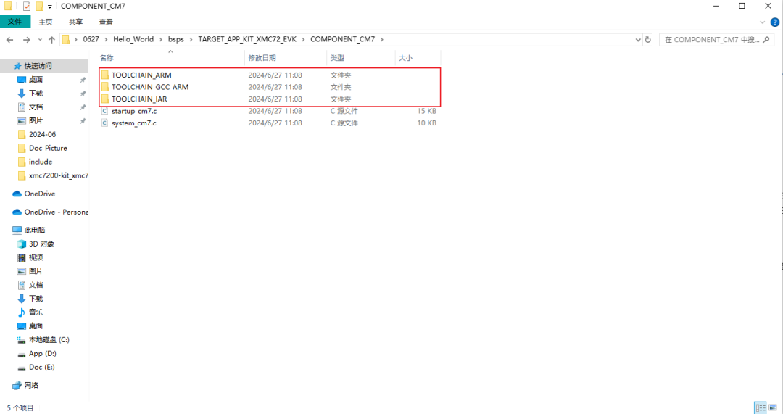Switch to large icons view mode

pos(774,407)
